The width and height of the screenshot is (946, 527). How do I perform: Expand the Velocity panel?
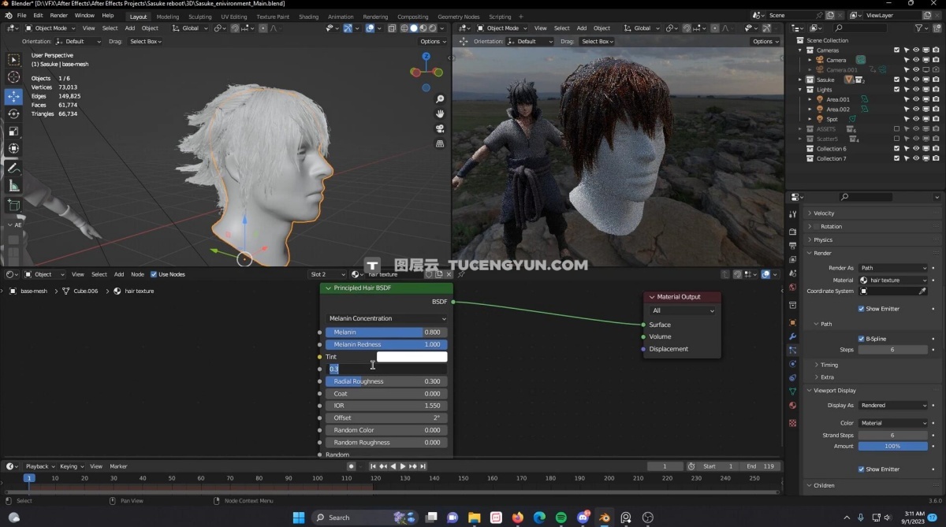click(824, 213)
